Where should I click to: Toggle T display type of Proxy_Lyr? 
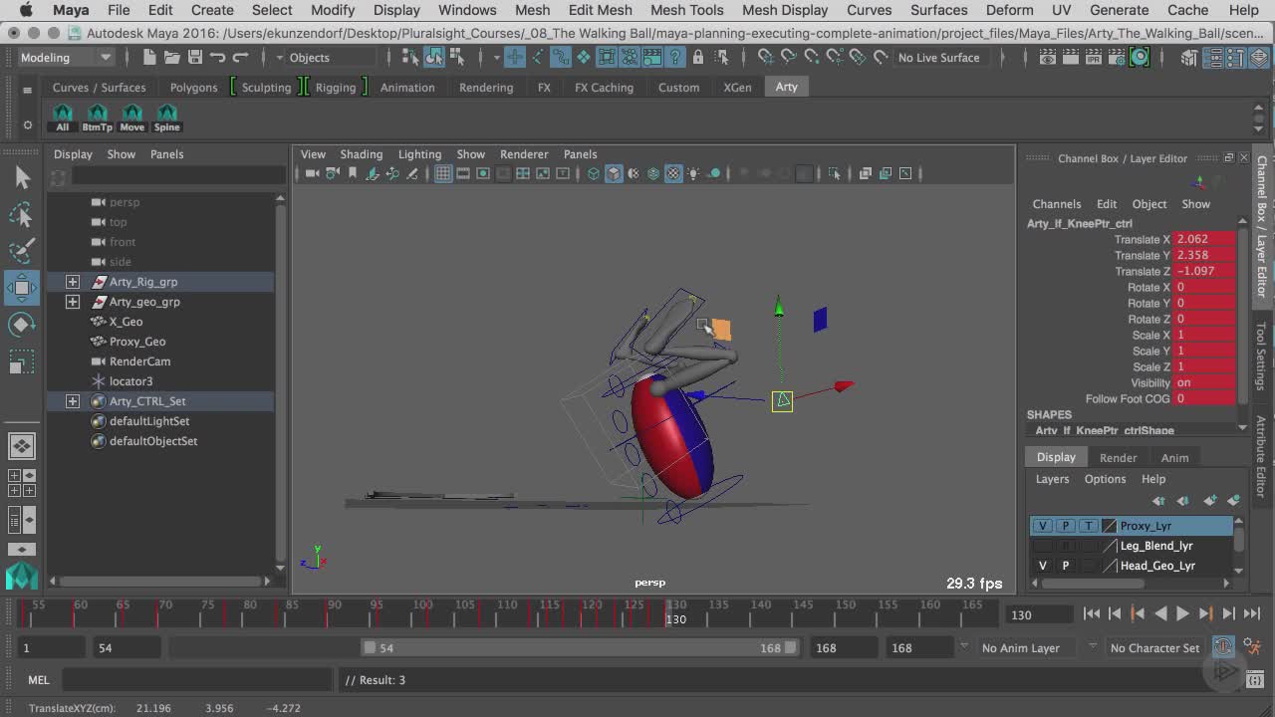tap(1088, 526)
